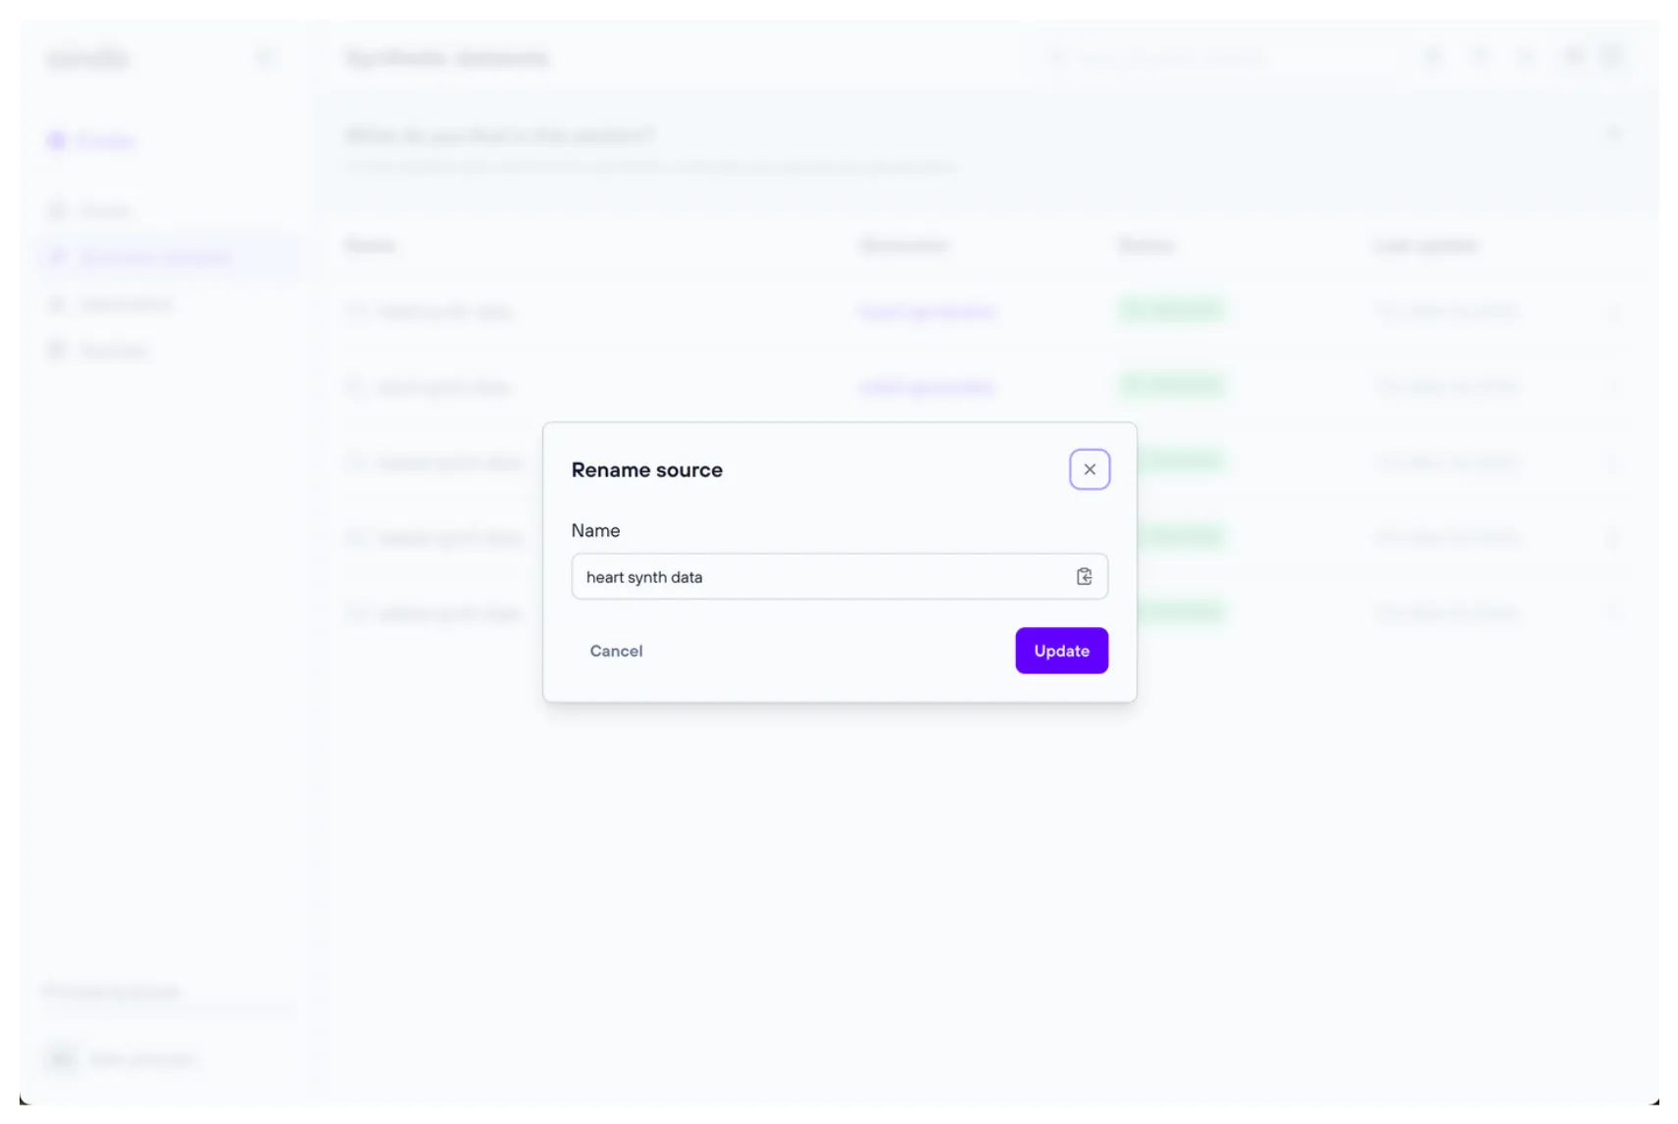Click the icon of the last sidebar item
This screenshot has width=1678, height=1124.
pyautogui.click(x=57, y=350)
